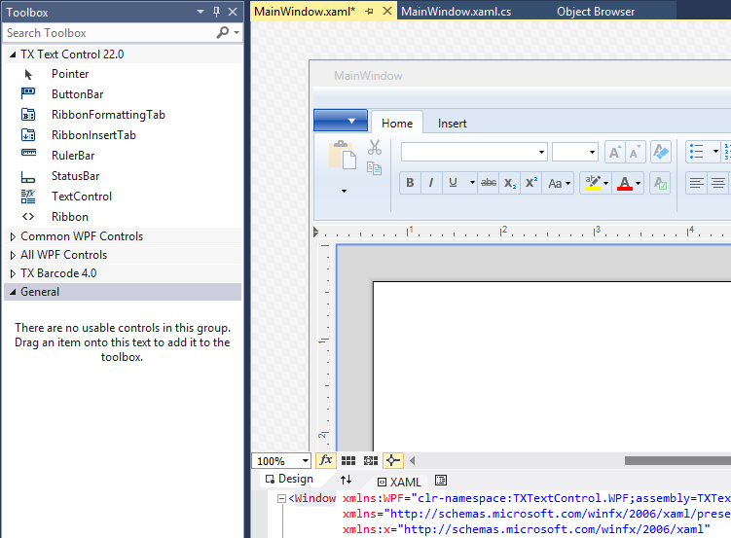
Task: Open the zoom level 100% dropdown
Action: click(305, 461)
